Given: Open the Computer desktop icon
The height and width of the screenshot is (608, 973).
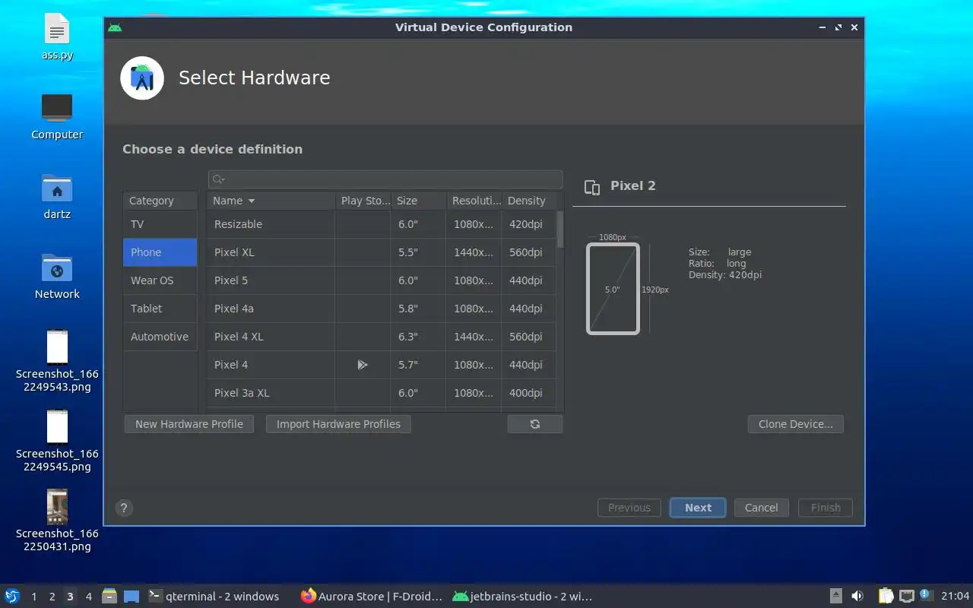Looking at the screenshot, I should pyautogui.click(x=57, y=117).
